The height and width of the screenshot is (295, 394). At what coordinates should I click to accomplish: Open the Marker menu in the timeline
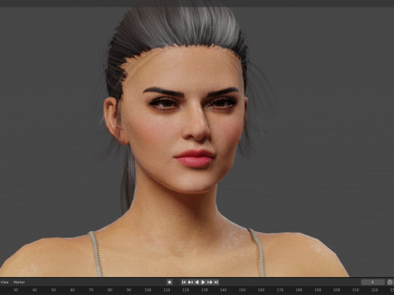click(19, 282)
